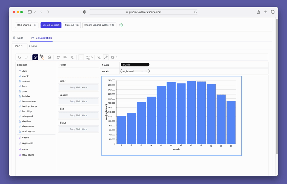Image resolution: width=287 pixels, height=184 pixels.
Task: Click the brush selection interaction icon
Action: [99, 57]
